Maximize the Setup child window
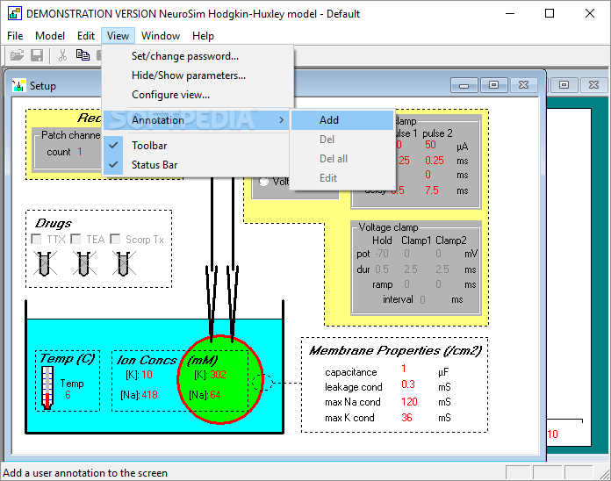The width and height of the screenshot is (611, 481). [493, 85]
